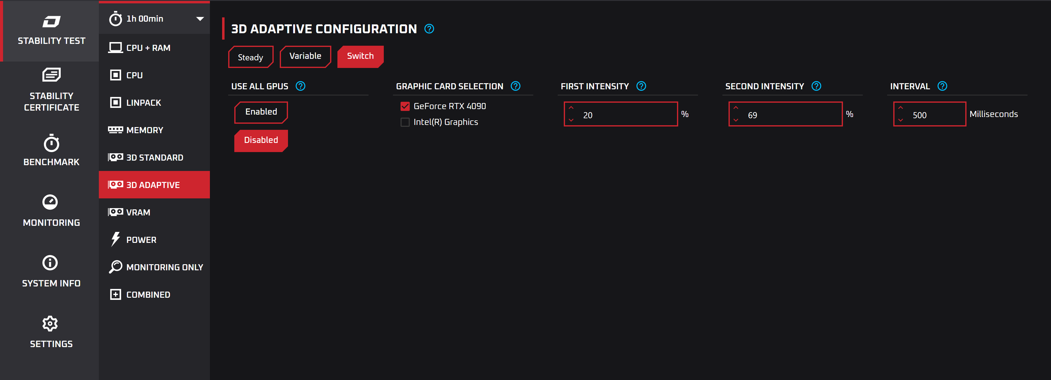Open the 1h 00min duration dropdown

tap(200, 19)
